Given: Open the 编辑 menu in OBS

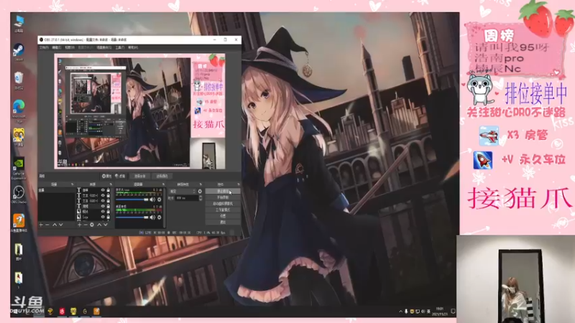Looking at the screenshot, I should click(57, 47).
